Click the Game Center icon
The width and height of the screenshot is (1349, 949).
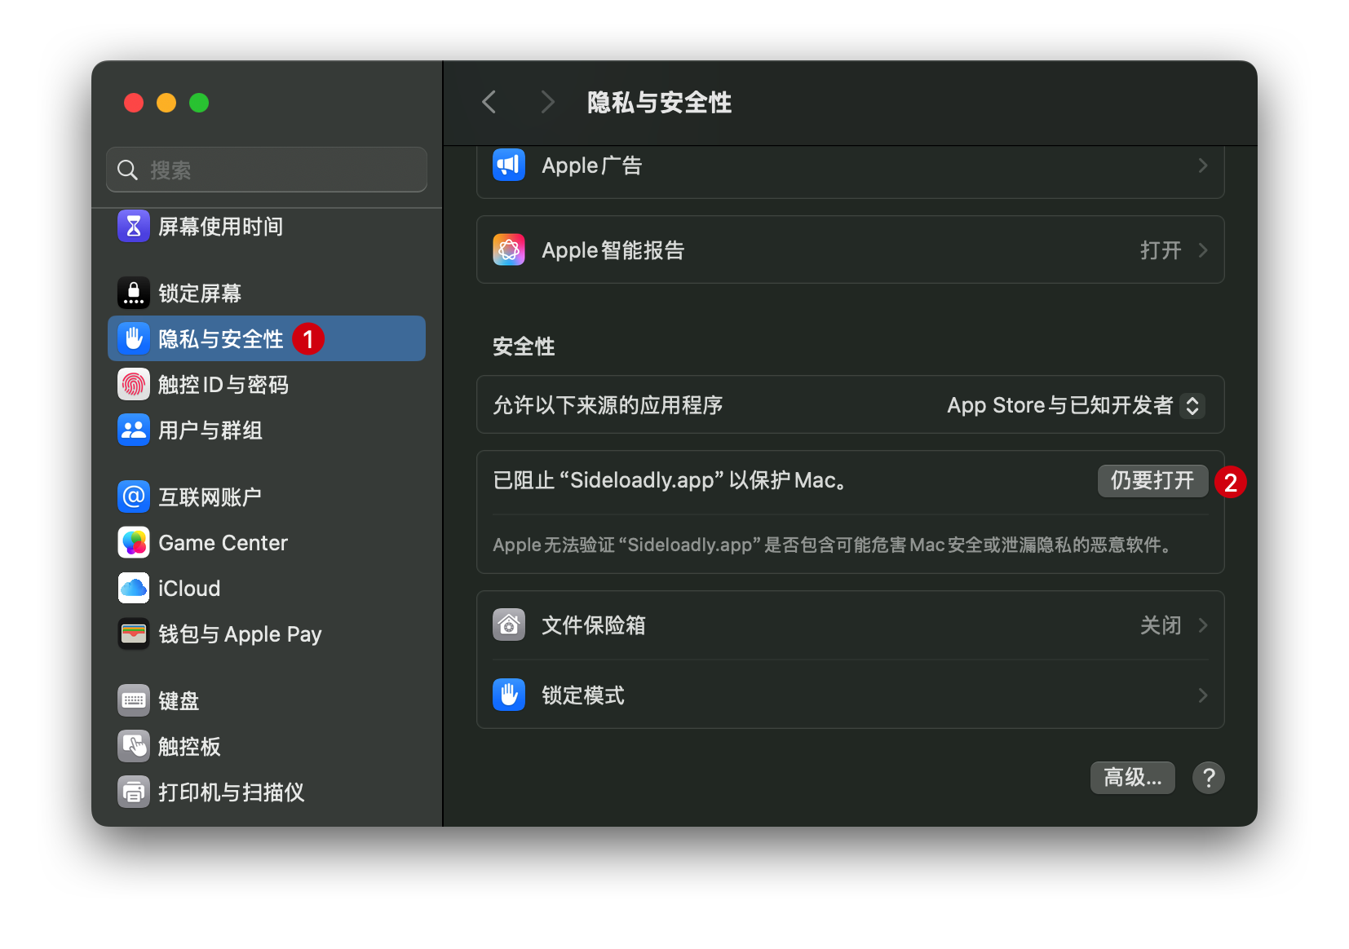pyautogui.click(x=134, y=543)
